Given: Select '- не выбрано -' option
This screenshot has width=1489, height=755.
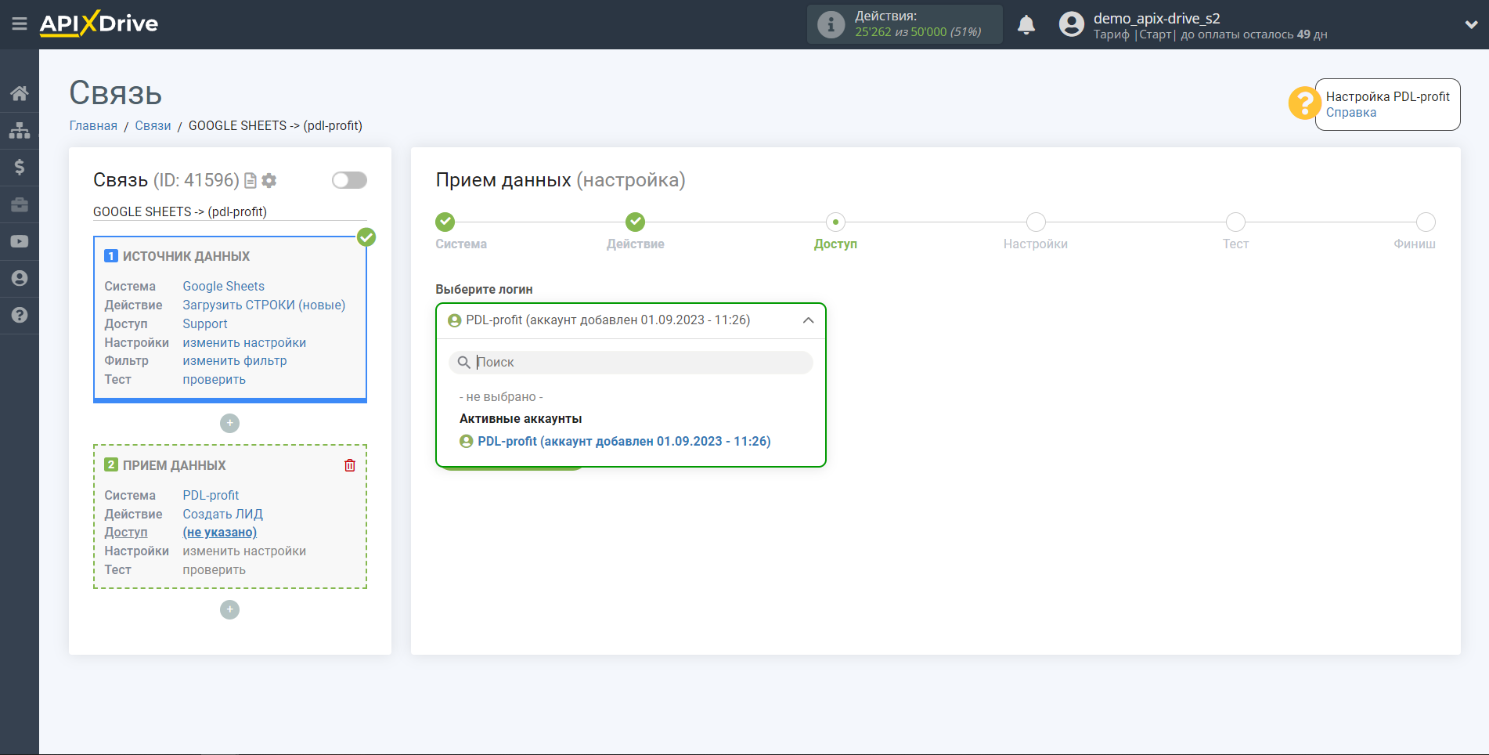Looking at the screenshot, I should (501, 397).
